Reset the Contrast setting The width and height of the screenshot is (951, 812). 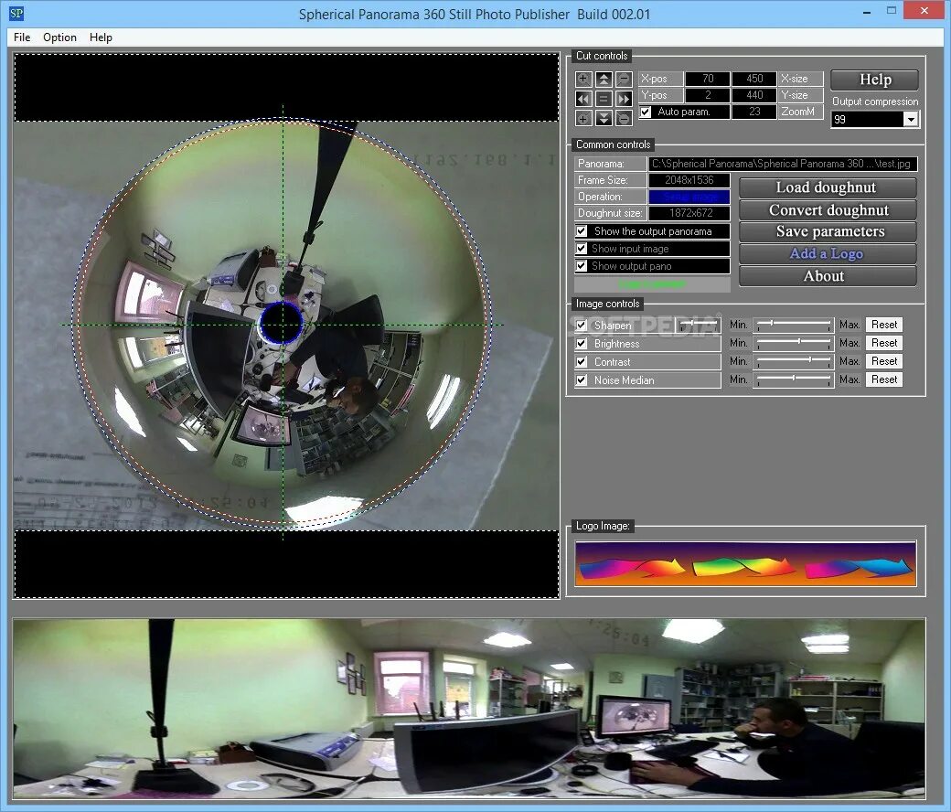[883, 361]
